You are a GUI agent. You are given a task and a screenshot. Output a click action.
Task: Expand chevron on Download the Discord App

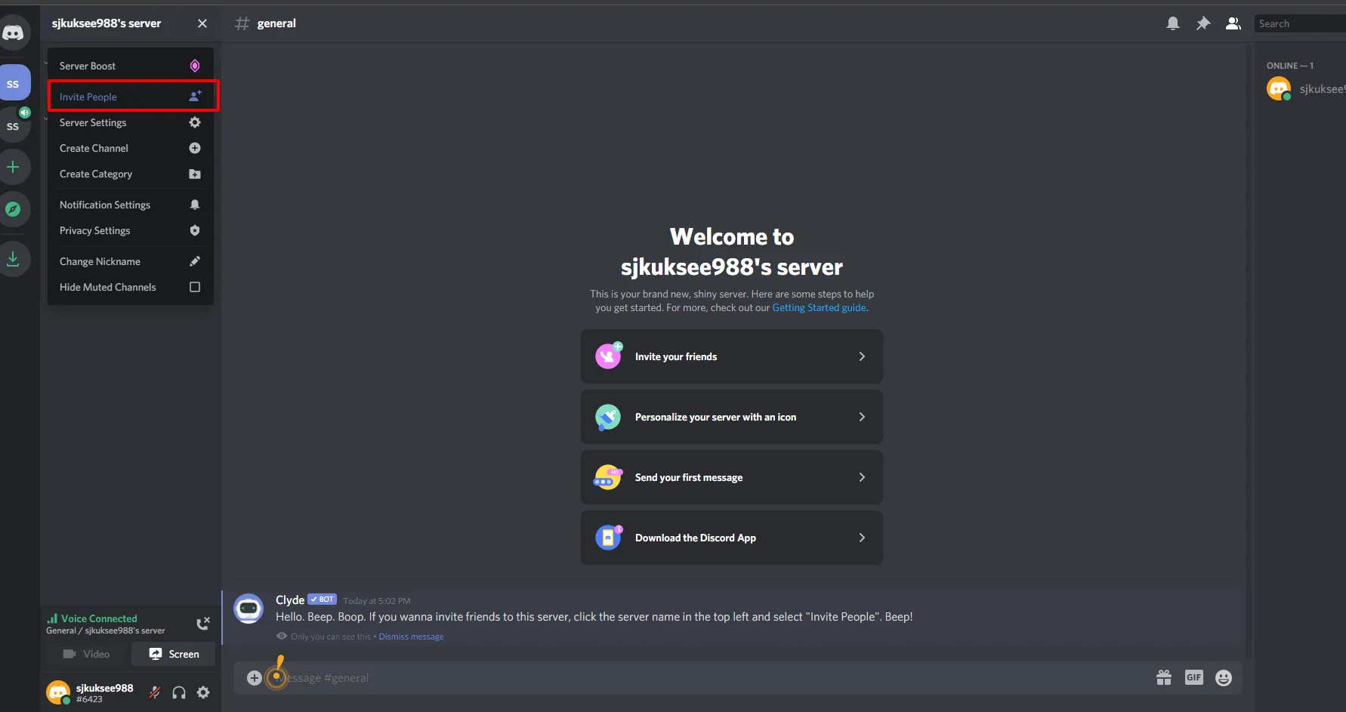click(x=862, y=538)
